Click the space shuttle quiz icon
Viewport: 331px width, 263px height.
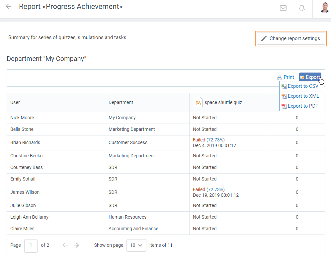pyautogui.click(x=198, y=102)
